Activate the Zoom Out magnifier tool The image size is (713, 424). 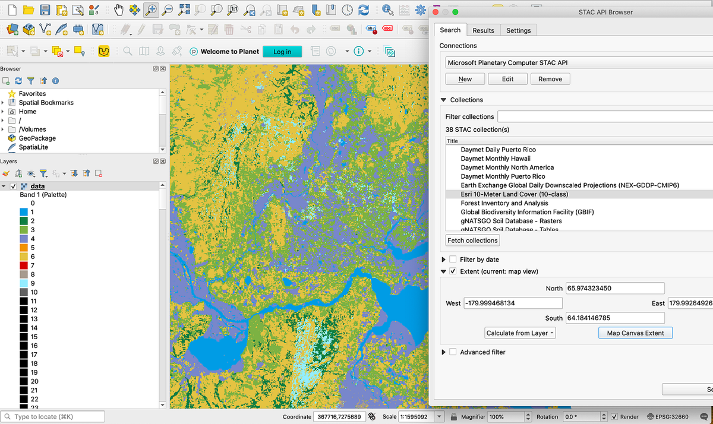coord(168,10)
